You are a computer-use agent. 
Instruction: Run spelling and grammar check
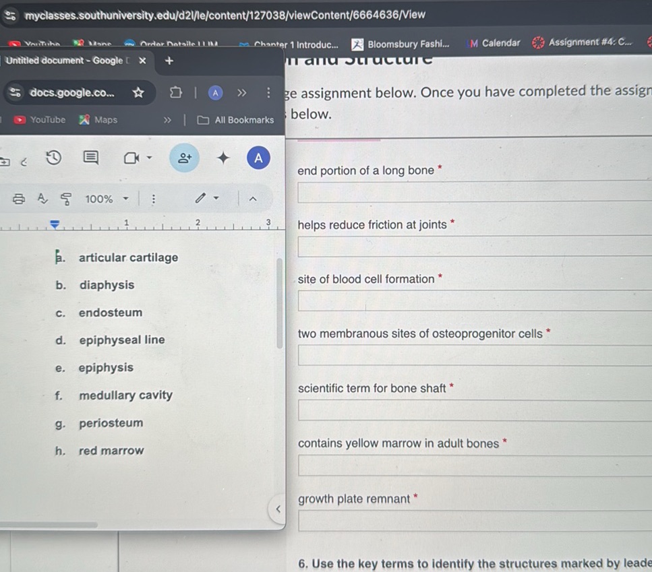[x=42, y=199]
